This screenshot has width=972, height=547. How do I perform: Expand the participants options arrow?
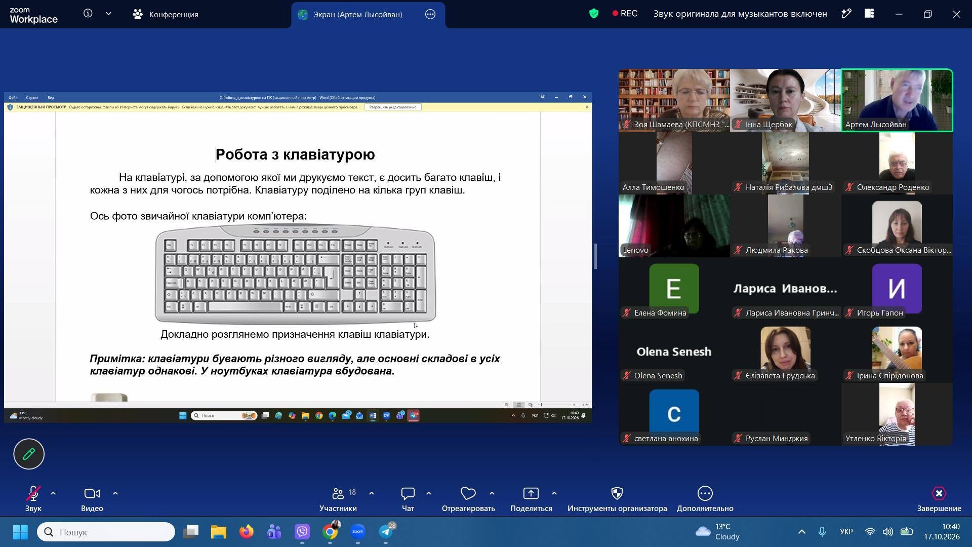(372, 493)
